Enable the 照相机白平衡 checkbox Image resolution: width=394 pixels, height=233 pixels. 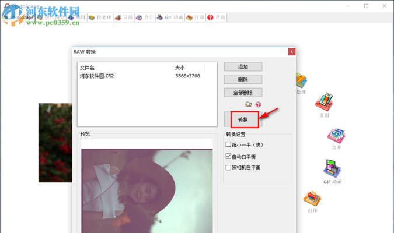pyautogui.click(x=228, y=167)
